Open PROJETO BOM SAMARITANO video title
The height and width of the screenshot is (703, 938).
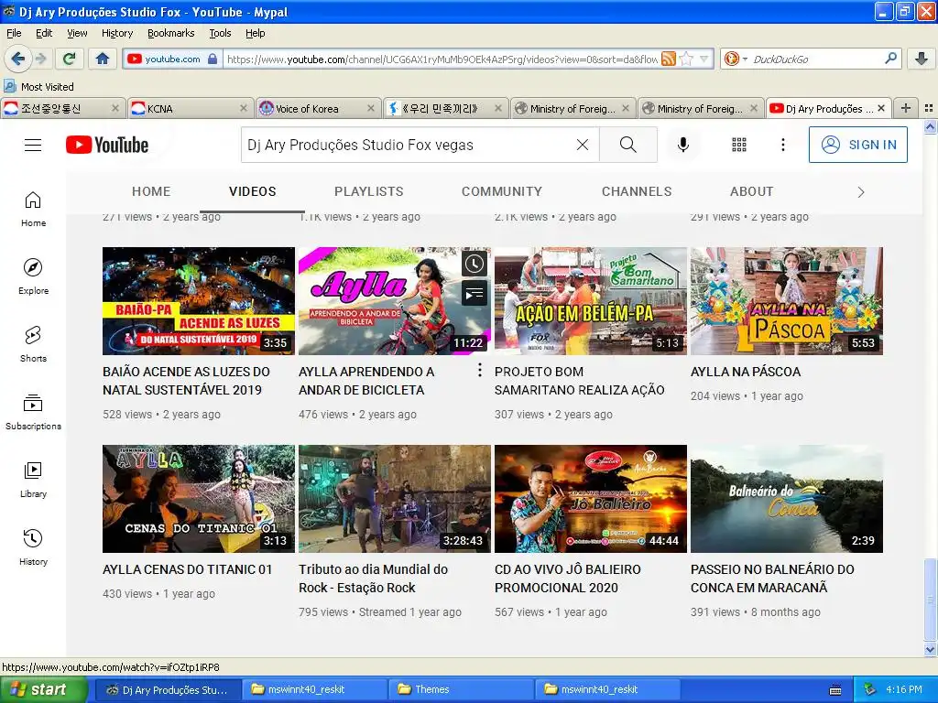[x=579, y=380]
